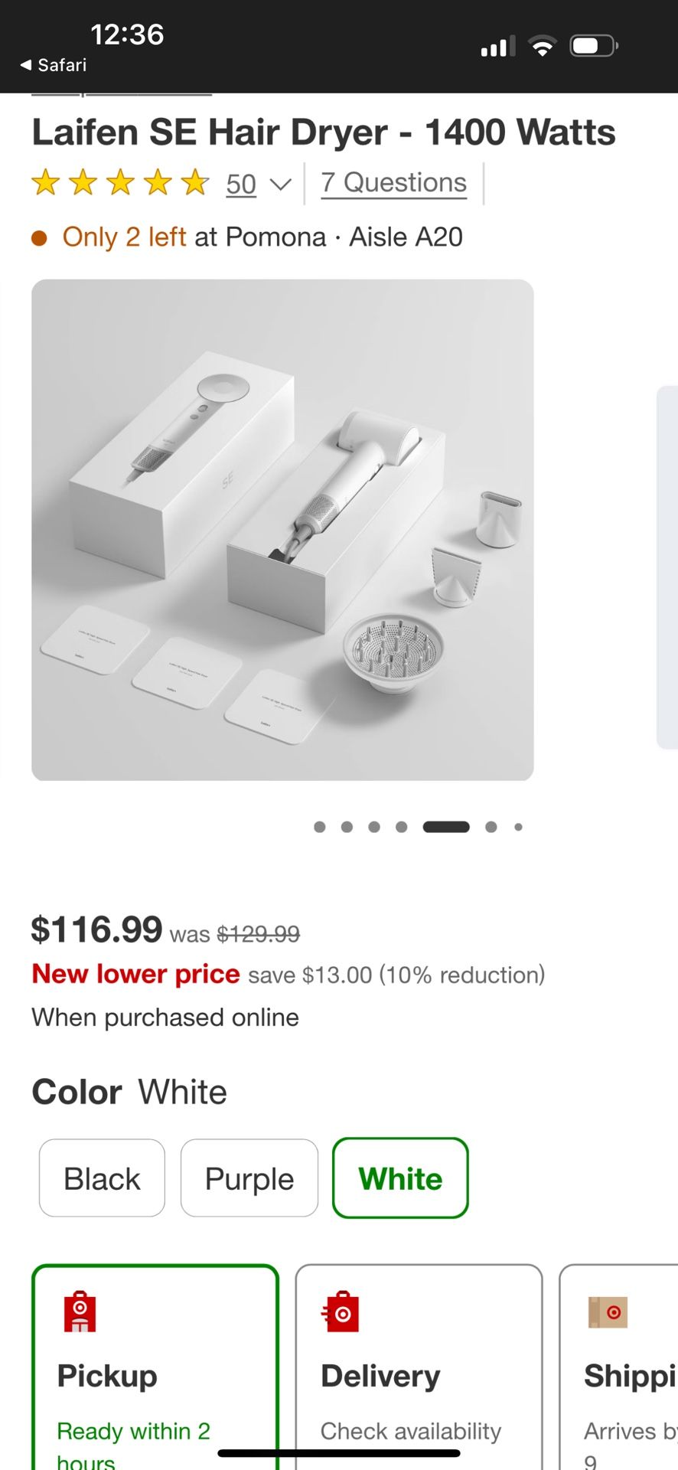Image resolution: width=678 pixels, height=1470 pixels.
Task: Tap the Shipping box icon
Action: (x=608, y=1312)
